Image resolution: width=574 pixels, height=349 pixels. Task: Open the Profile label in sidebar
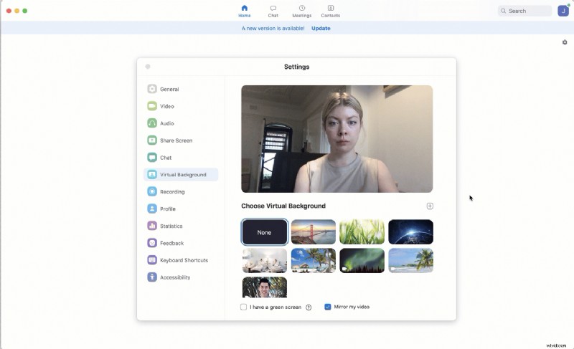click(x=168, y=209)
